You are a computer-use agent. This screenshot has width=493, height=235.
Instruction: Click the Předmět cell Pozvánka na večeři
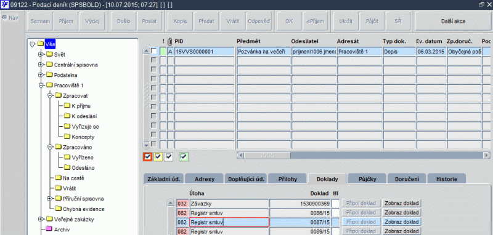point(264,51)
